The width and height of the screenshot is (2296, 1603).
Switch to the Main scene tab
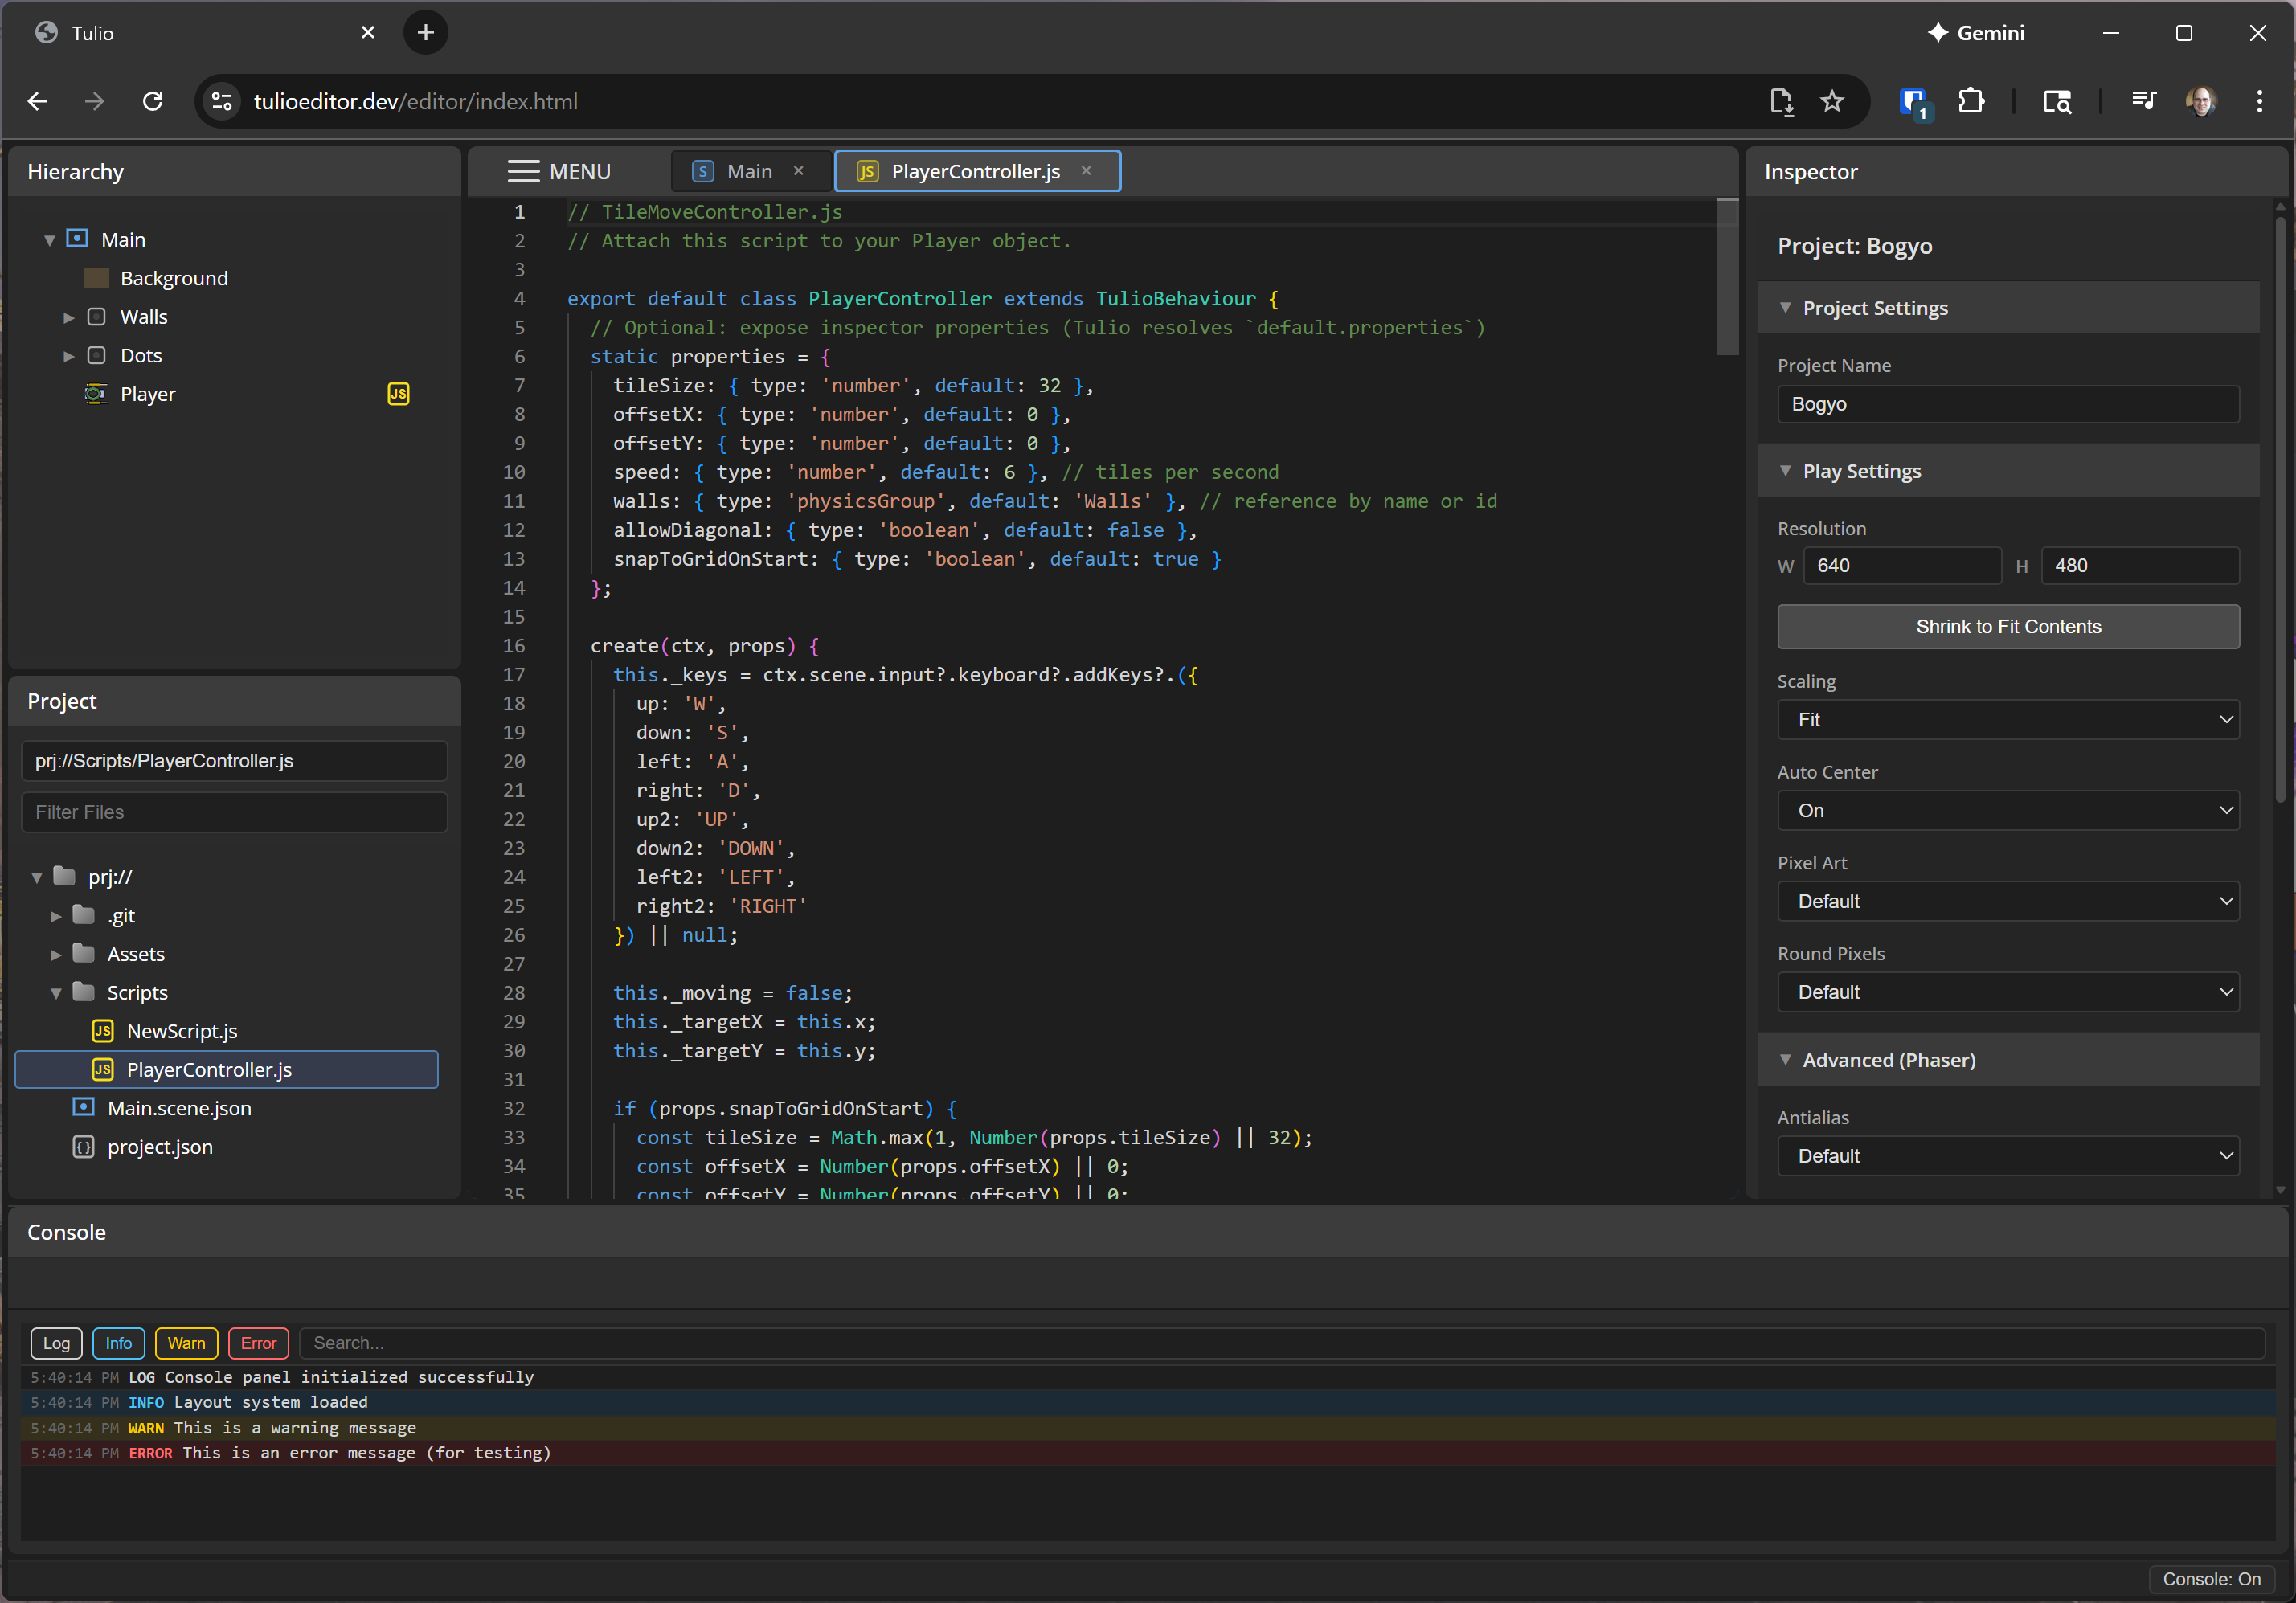coord(748,171)
